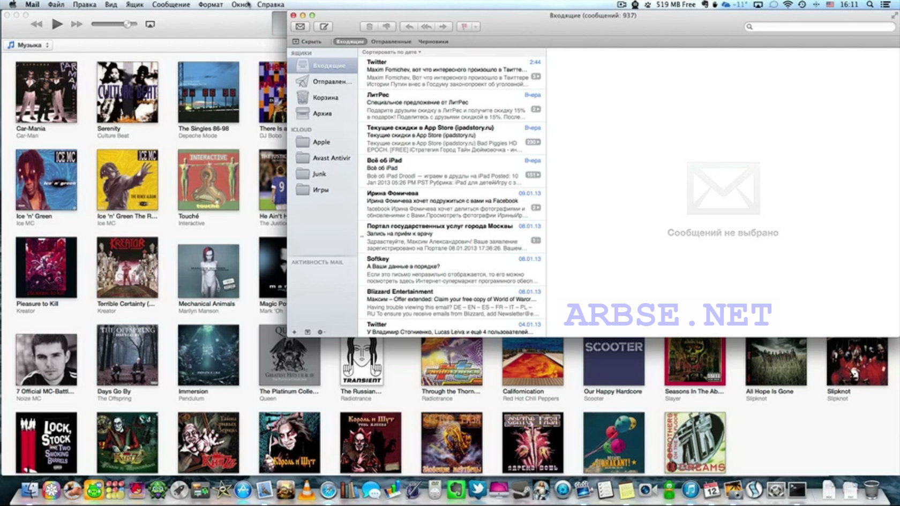Mark as junk with thumbs-down icon

[387, 26]
